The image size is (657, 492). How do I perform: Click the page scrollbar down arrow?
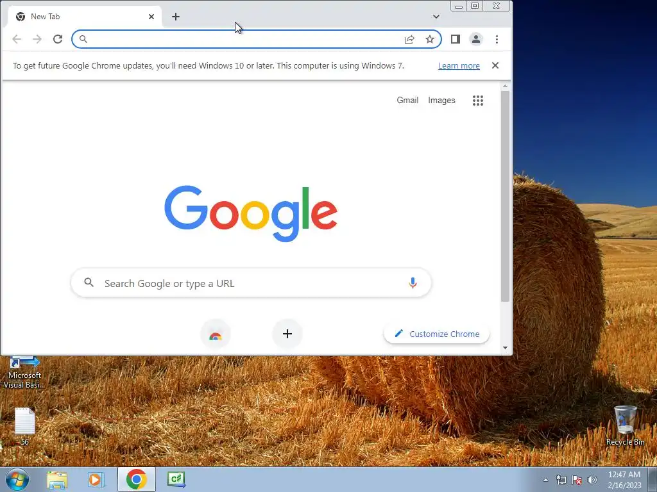[x=506, y=348]
